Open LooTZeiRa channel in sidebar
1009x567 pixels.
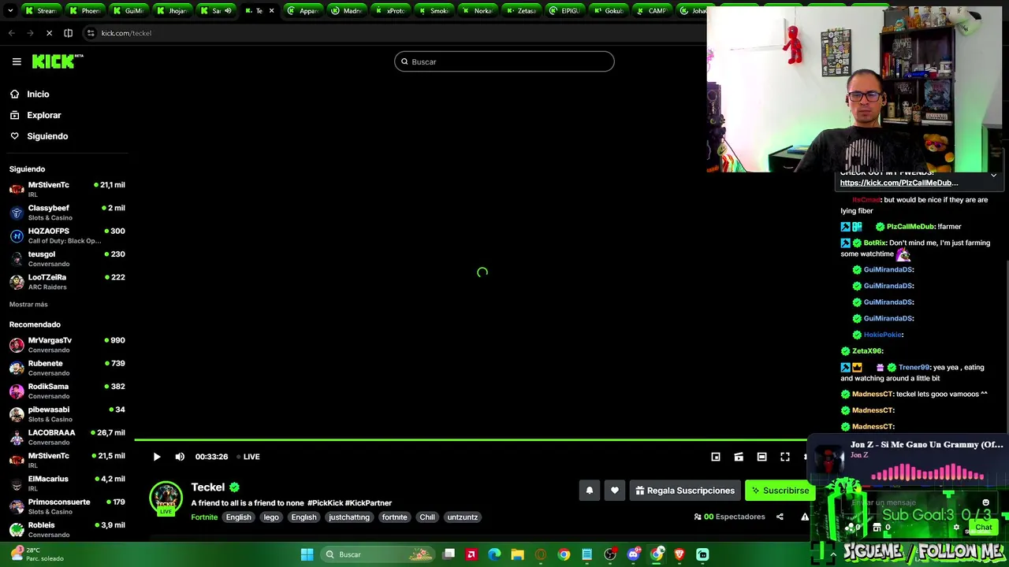tap(67, 281)
